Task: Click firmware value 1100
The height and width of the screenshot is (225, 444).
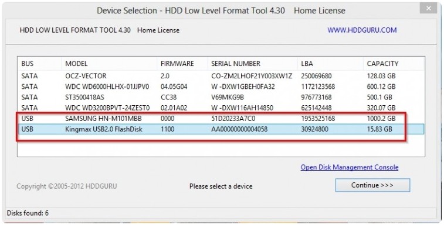Action: tap(167, 129)
